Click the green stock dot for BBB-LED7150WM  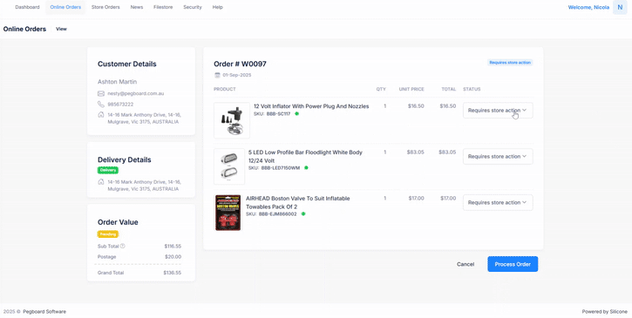(x=306, y=167)
